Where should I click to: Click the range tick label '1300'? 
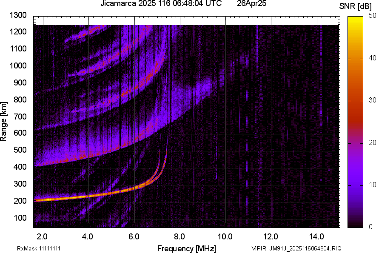coord(18,15)
